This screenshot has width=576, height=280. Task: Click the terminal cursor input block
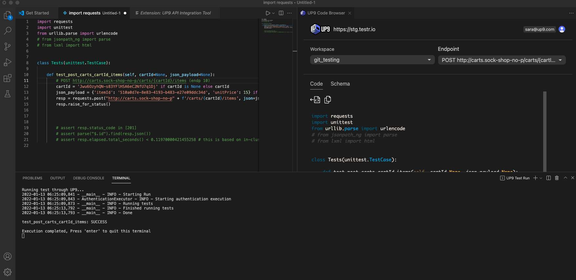tap(23, 236)
